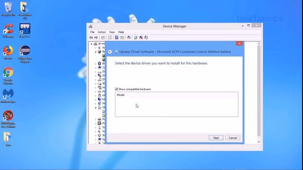303x170 pixels.
Task: Open the New folder (2) desktop icon
Action: [25, 10]
